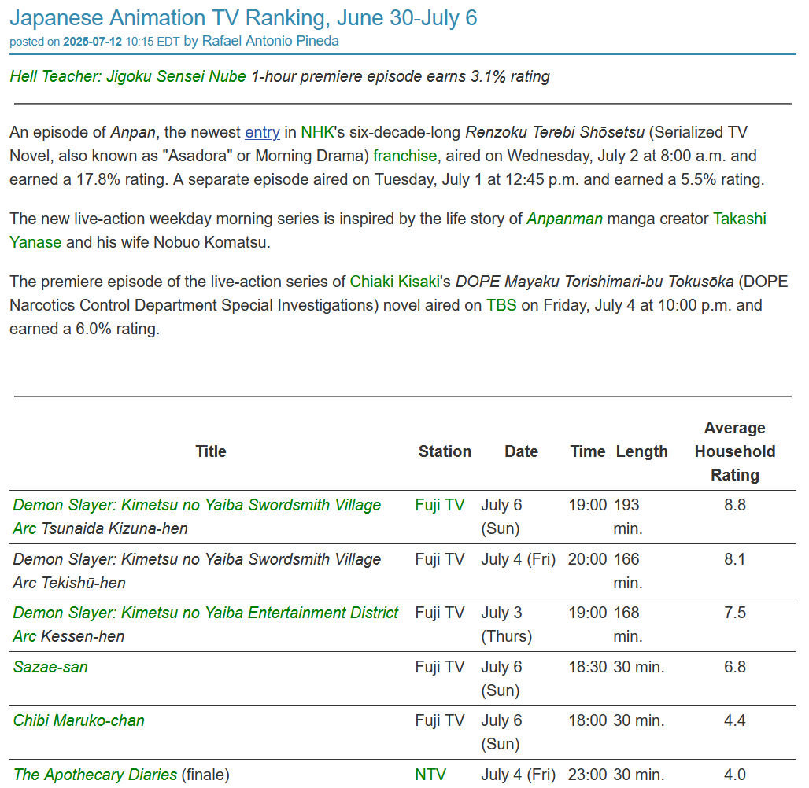The image size is (809, 788).
Task: Open The Apothecary Diaries title link
Action: click(x=95, y=775)
